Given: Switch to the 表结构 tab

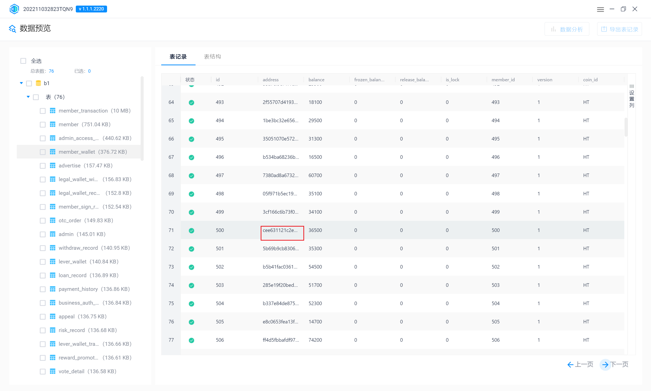Looking at the screenshot, I should point(212,57).
